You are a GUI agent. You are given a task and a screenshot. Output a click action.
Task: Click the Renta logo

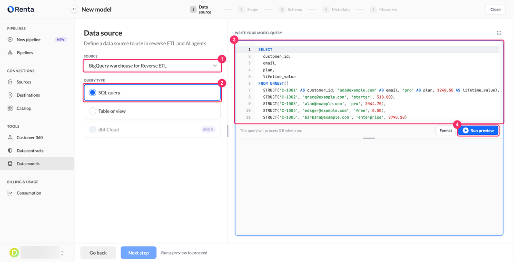pos(20,10)
